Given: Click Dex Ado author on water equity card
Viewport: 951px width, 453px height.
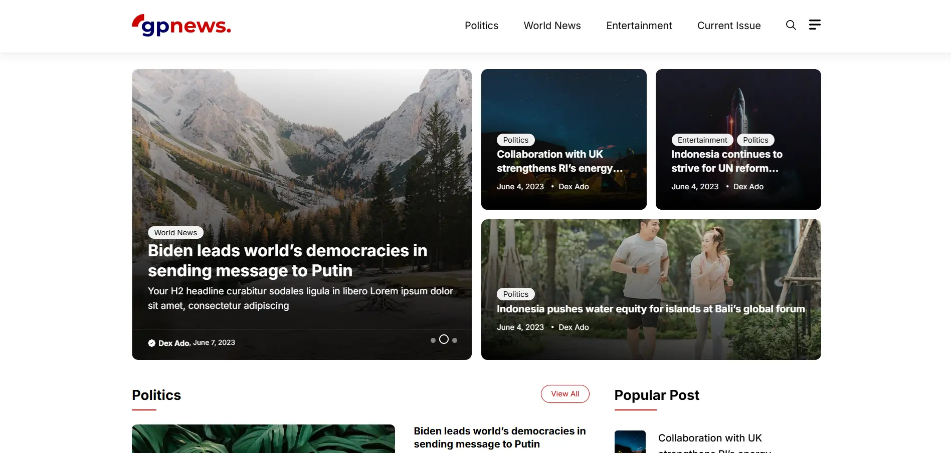Looking at the screenshot, I should click(574, 327).
